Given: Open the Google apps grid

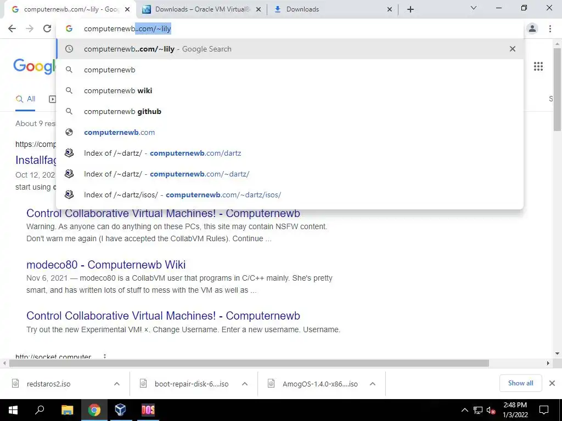Looking at the screenshot, I should 538,66.
